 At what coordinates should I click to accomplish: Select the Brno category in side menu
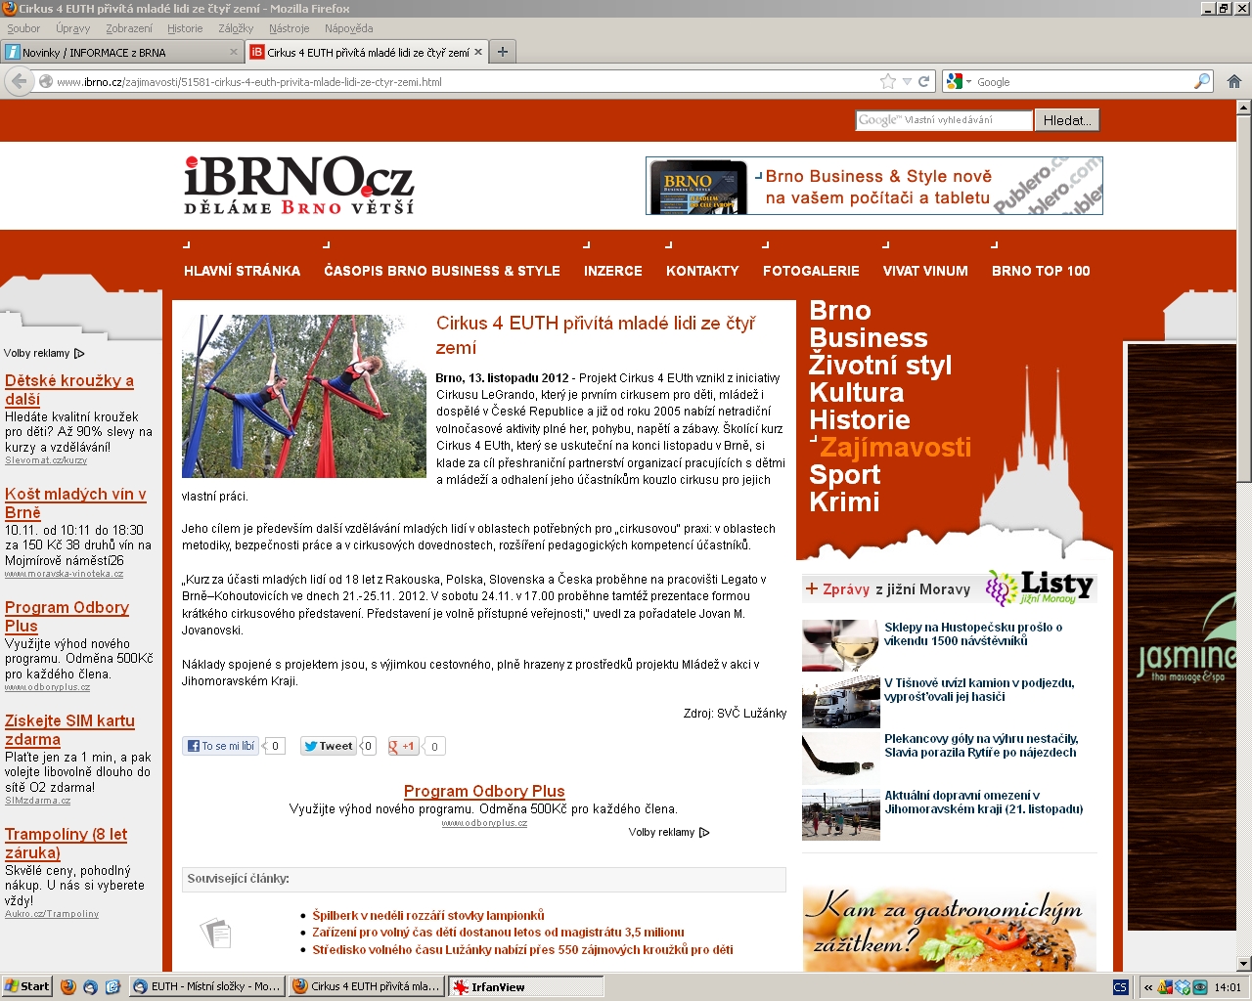(840, 311)
